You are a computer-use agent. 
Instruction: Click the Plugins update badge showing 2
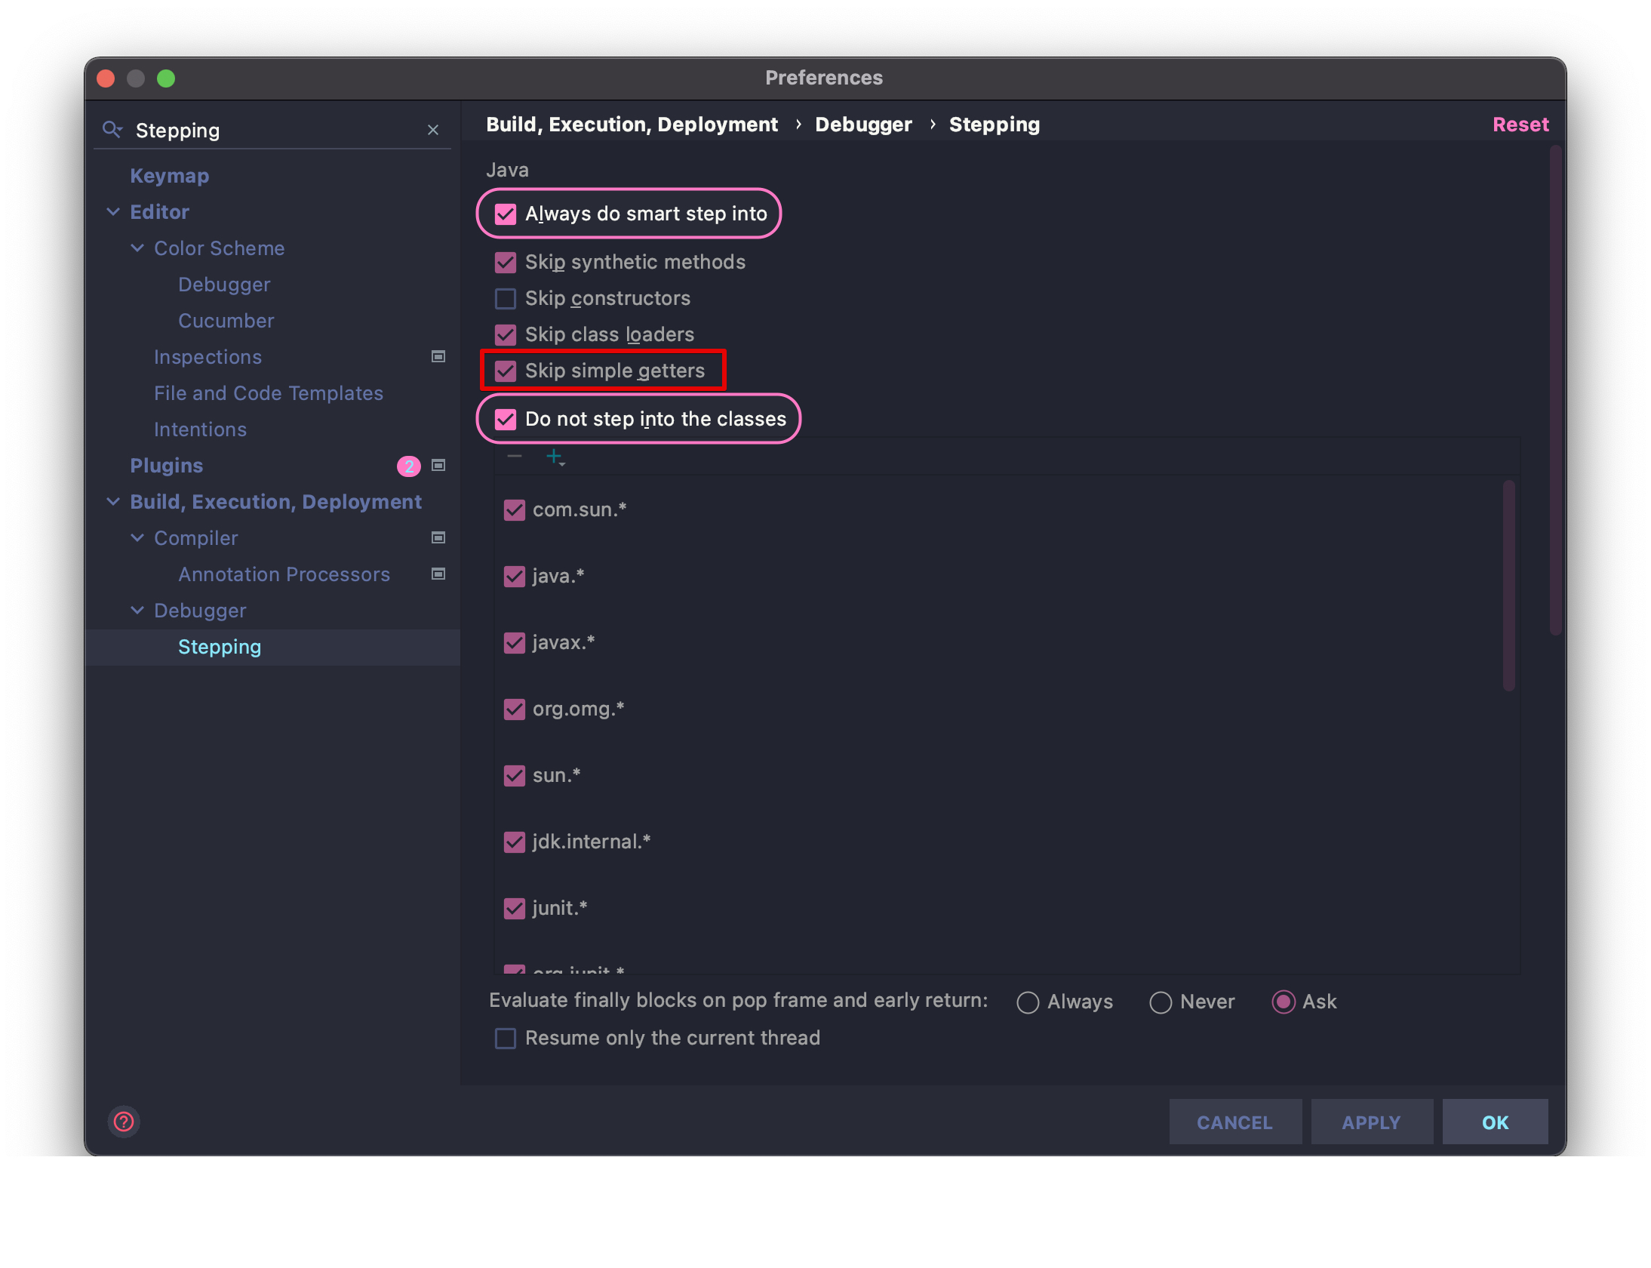pyautogui.click(x=408, y=466)
